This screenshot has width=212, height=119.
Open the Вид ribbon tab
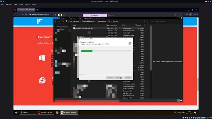tap(80, 18)
